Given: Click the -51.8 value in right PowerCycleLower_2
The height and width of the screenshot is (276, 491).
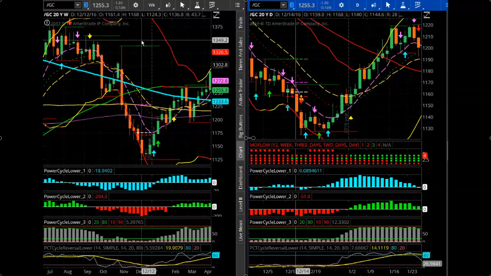Looking at the screenshot, I should pyautogui.click(x=305, y=197).
